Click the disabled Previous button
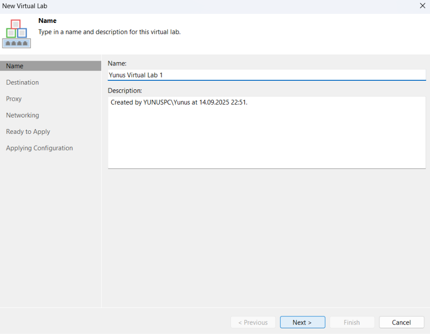 [253, 323]
